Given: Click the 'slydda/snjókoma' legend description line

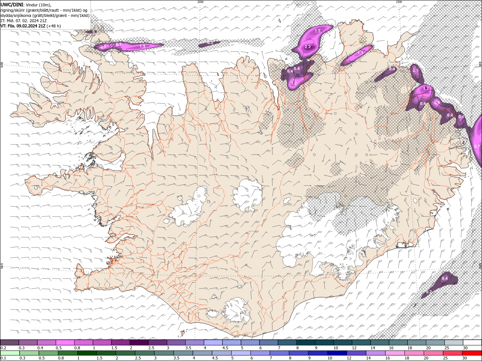Looking at the screenshot, I should pos(45,15).
